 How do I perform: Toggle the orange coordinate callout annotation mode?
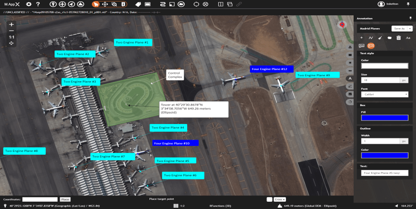tap(370, 46)
